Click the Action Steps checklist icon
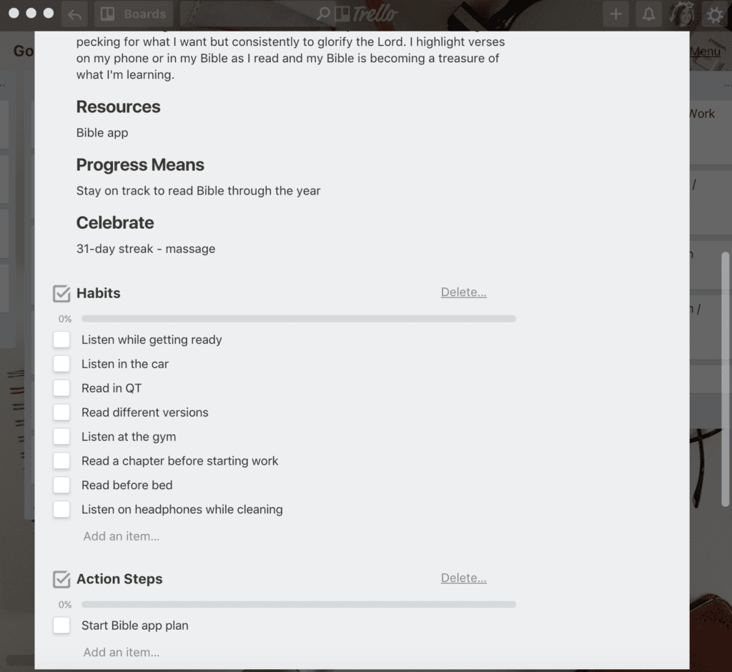The image size is (732, 672). coord(61,579)
